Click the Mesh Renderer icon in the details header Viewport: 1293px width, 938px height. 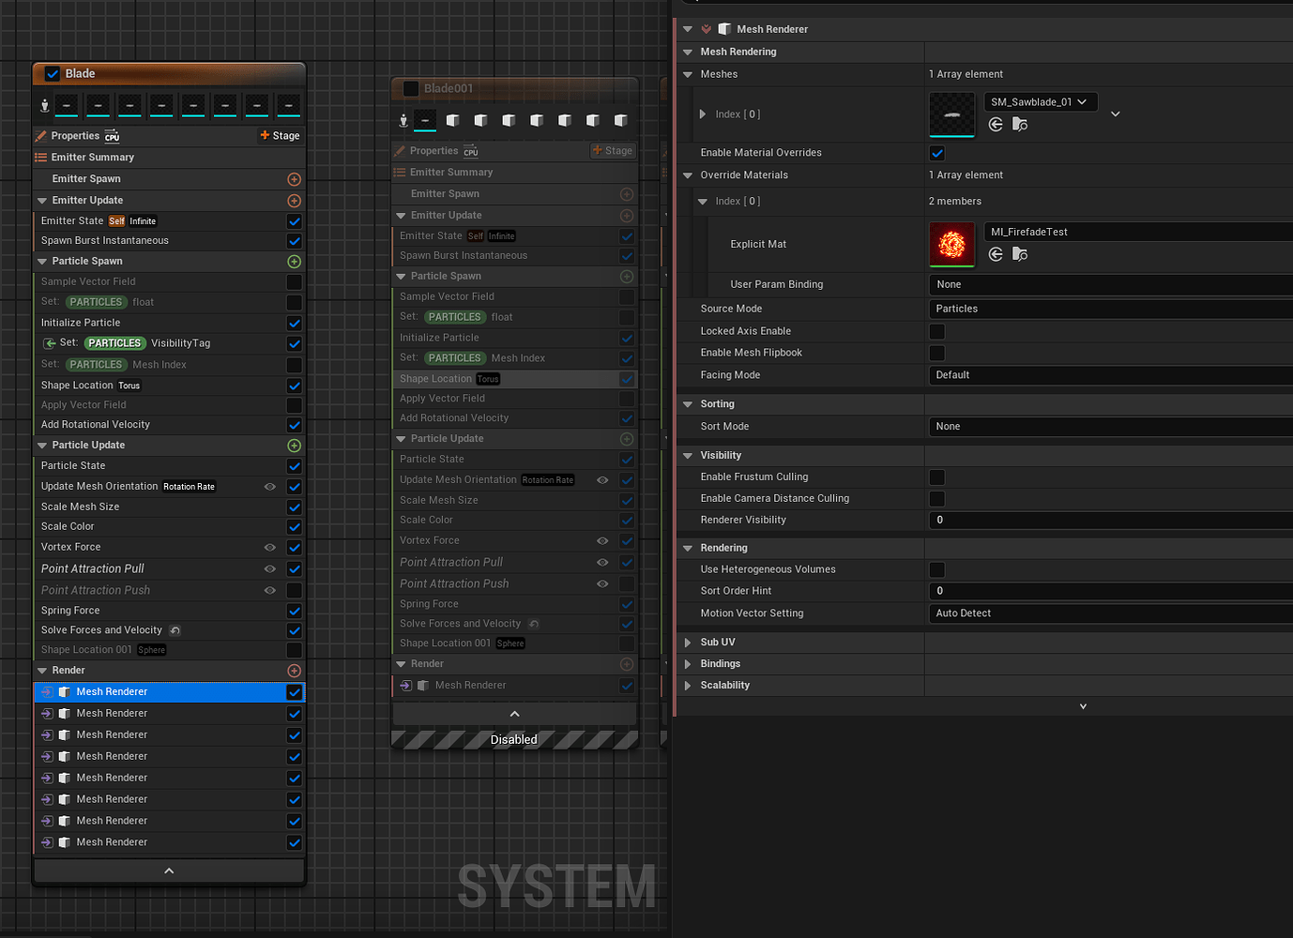(723, 28)
